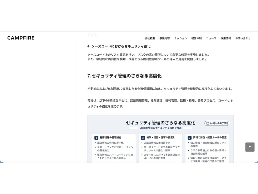Click bullet 各サービスにおける多要素認証およびSSO適用の推進

coord(162,156)
